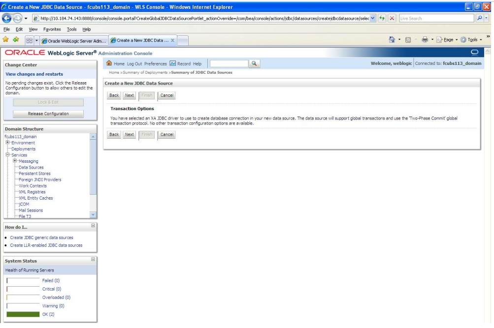The height and width of the screenshot is (328, 494).
Task: Select Foreign JNDI Providers tree item
Action: (40, 179)
